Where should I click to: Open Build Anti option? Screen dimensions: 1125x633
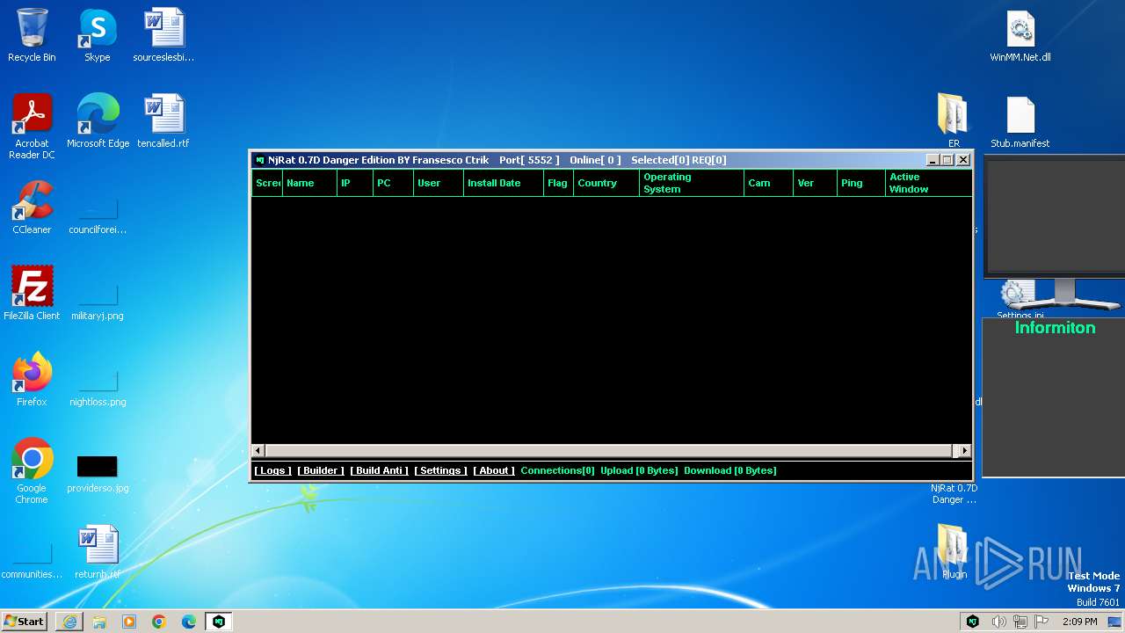[380, 470]
